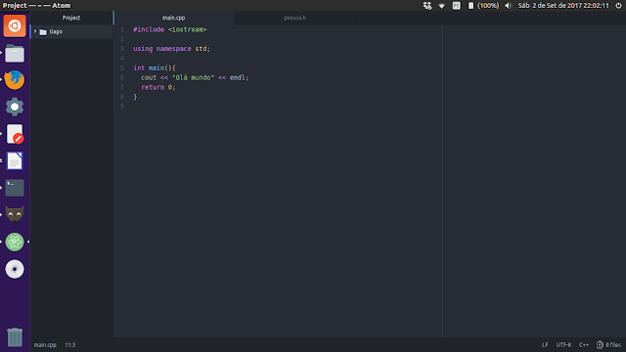The height and width of the screenshot is (352, 626).
Task: Open the Ubuntu Dash launcher icon
Action: pyautogui.click(x=15, y=26)
